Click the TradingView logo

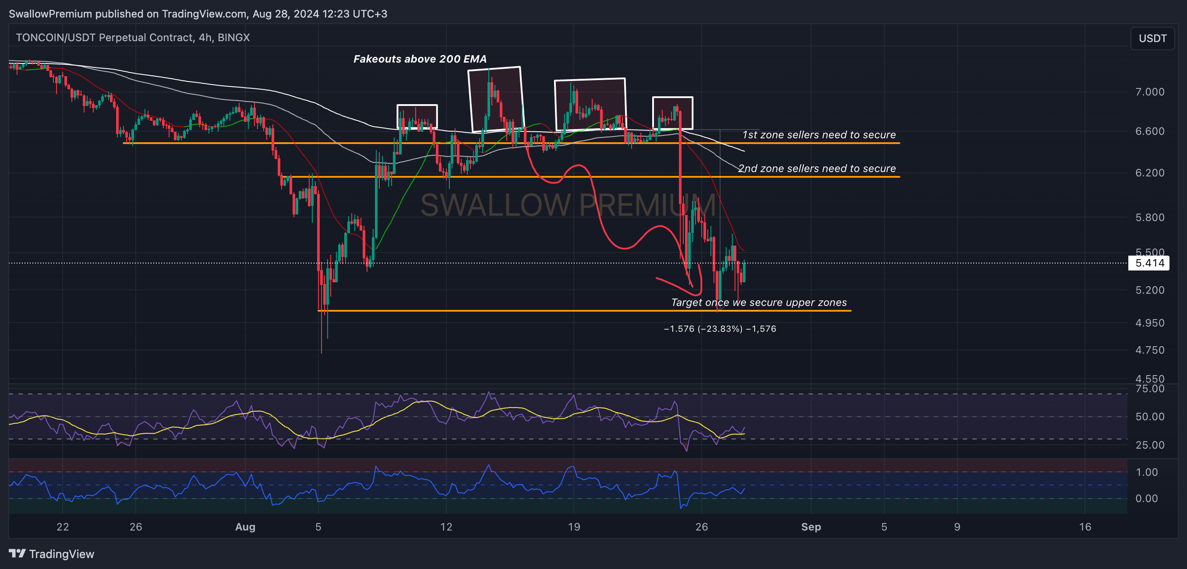click(51, 554)
